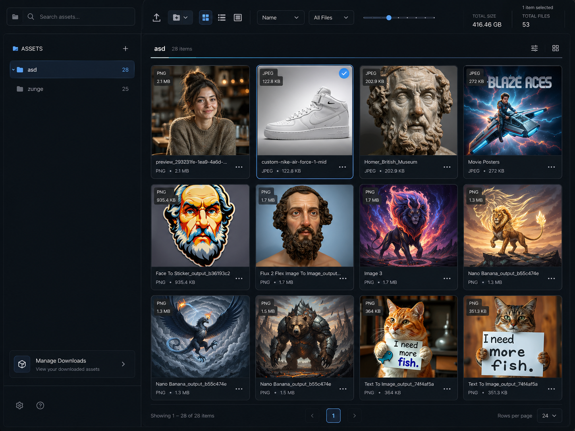Viewport: 575px width, 431px height.
Task: Click the folder icon beside search
Action: pyautogui.click(x=15, y=17)
